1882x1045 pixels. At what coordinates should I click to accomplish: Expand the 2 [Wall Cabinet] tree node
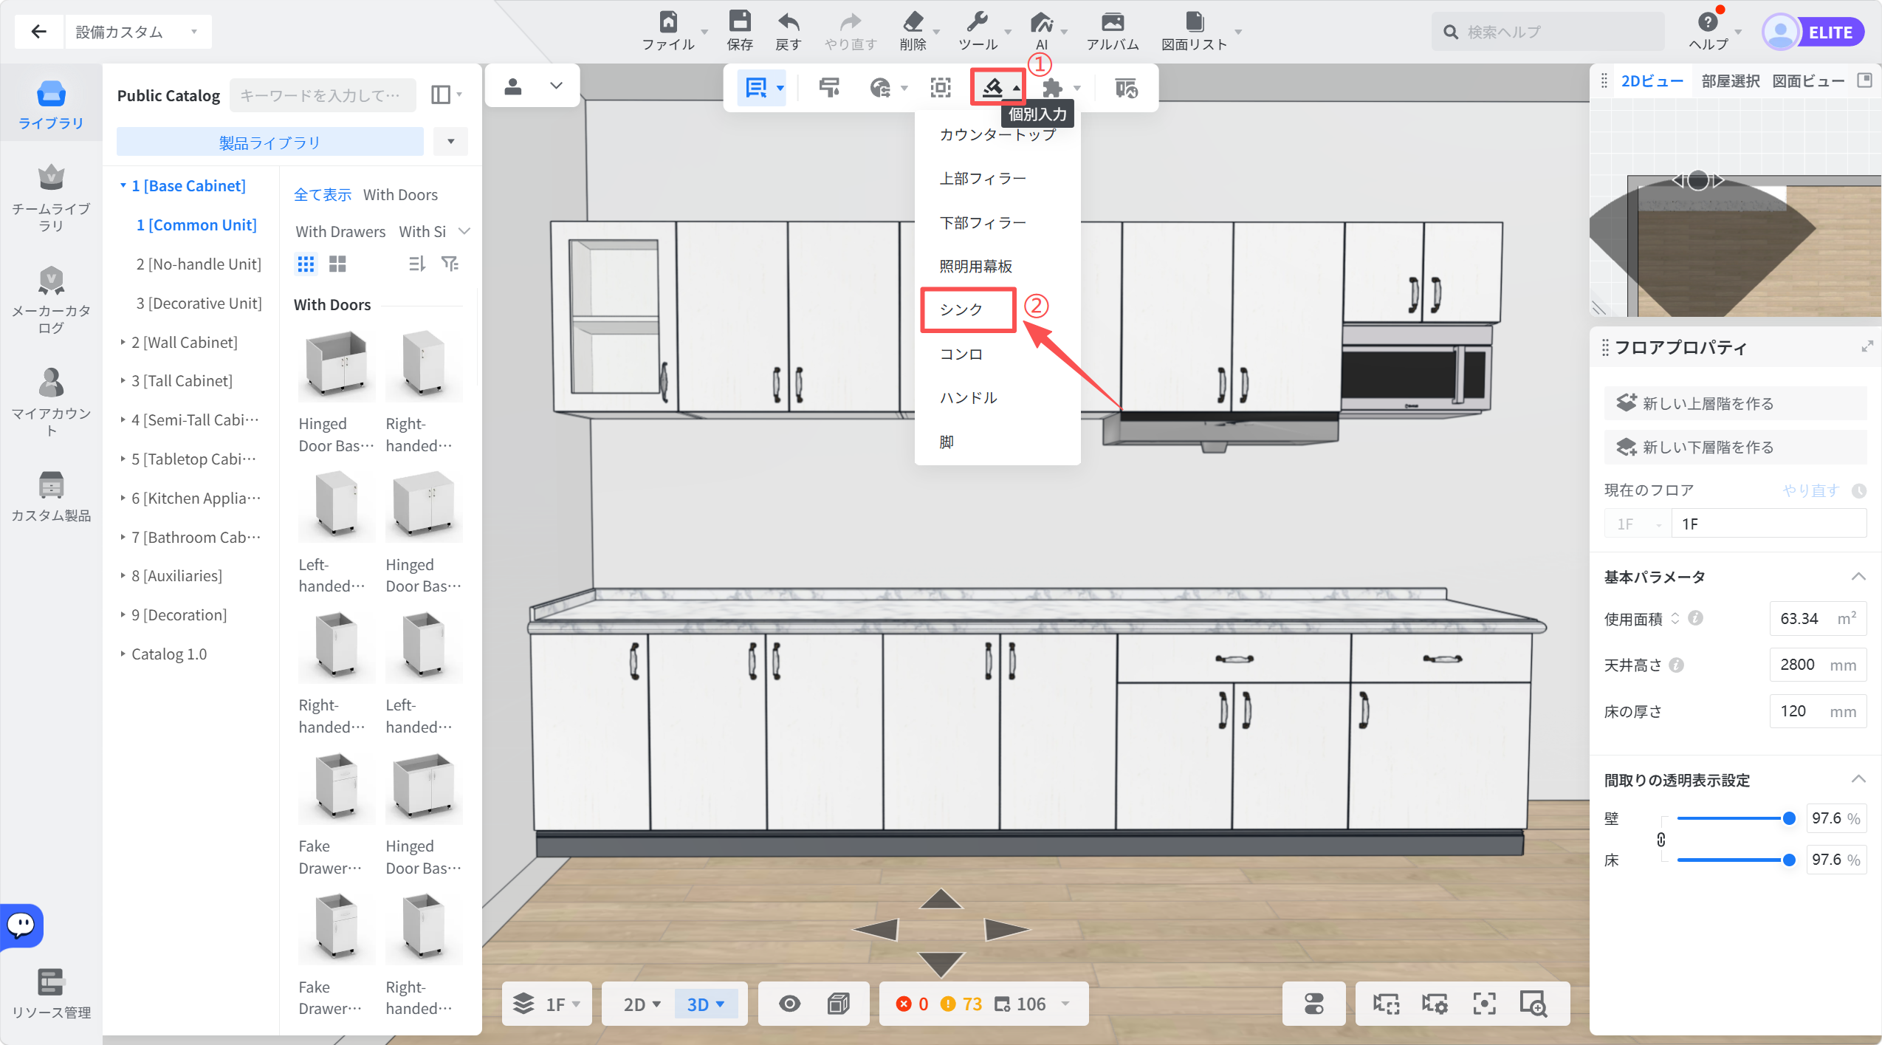click(x=123, y=342)
